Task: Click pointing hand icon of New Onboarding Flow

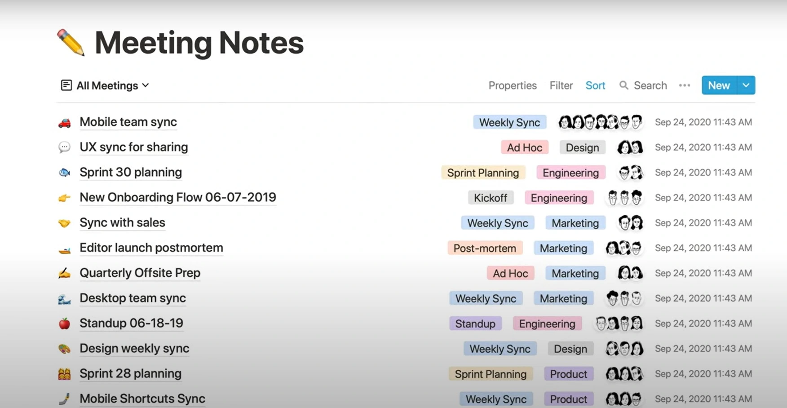Action: pos(65,198)
